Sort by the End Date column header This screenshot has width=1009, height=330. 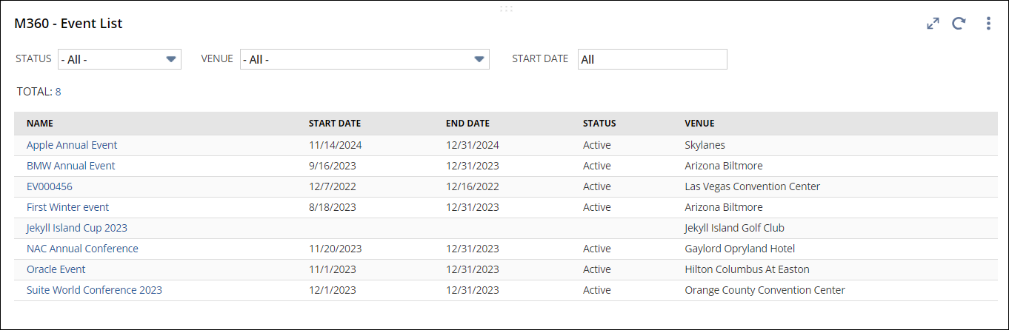pyautogui.click(x=467, y=124)
